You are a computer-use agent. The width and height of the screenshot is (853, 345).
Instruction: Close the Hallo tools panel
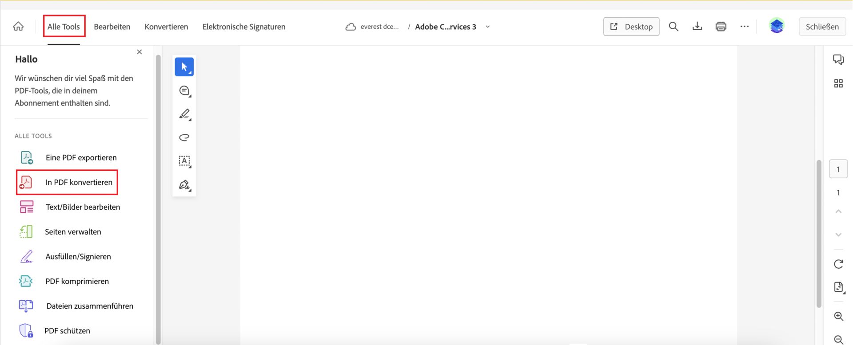pyautogui.click(x=140, y=52)
